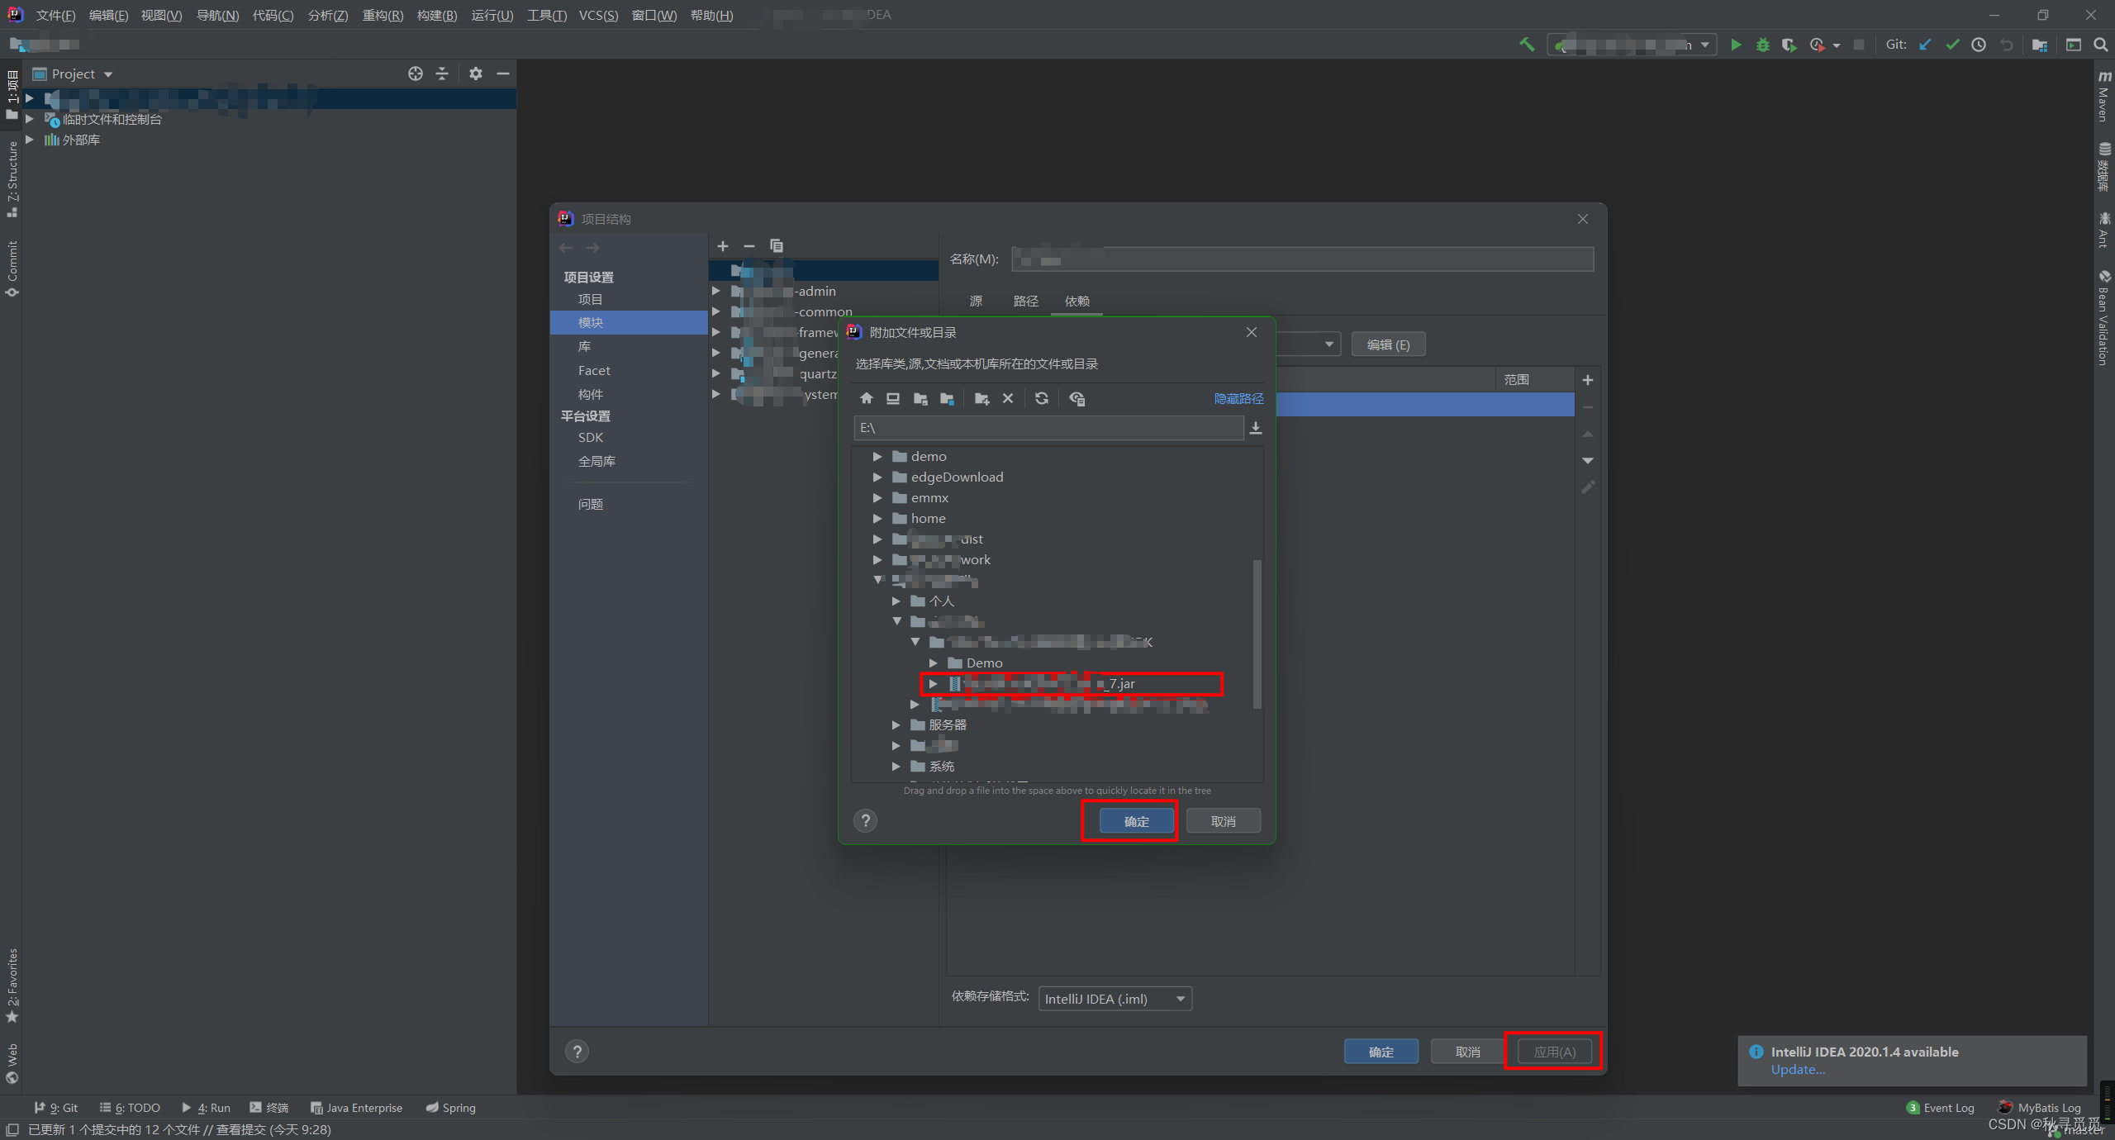Click the copy module icon above module list
This screenshot has height=1140, width=2115.
[776, 246]
